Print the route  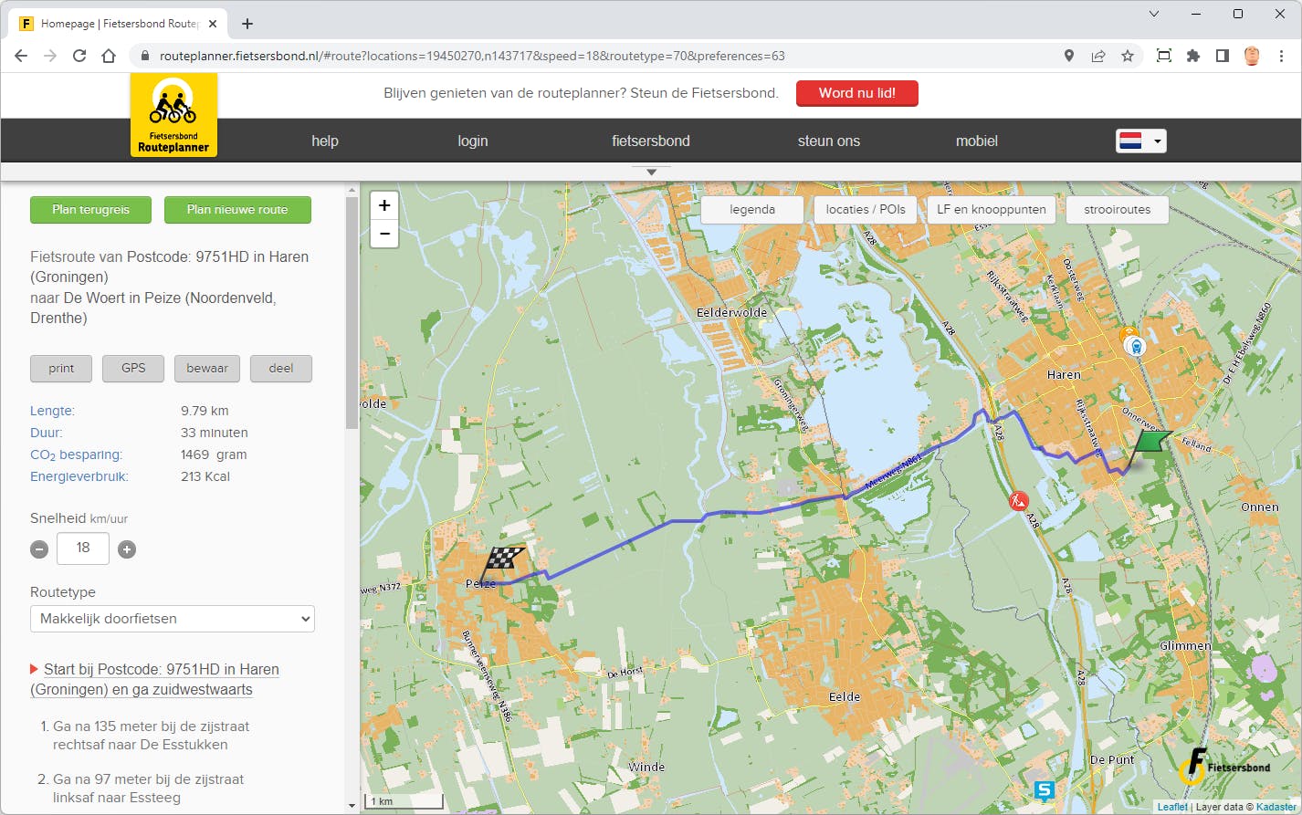tap(61, 369)
